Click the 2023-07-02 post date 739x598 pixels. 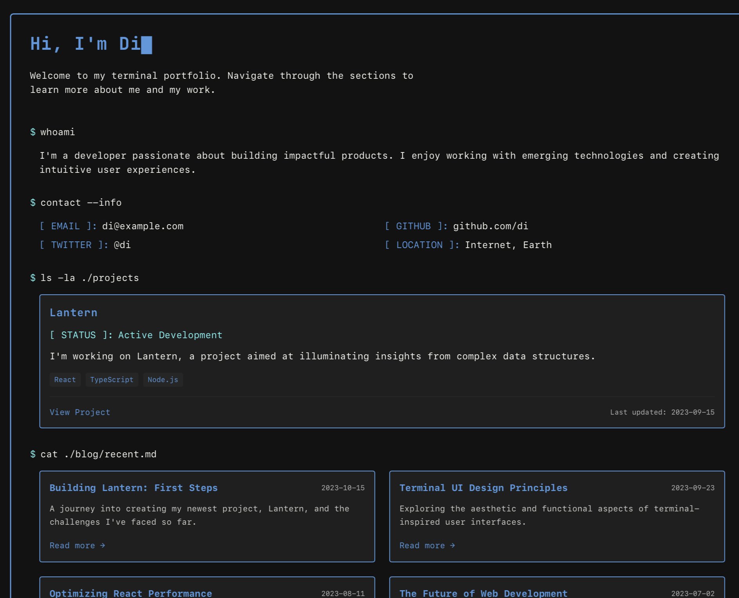click(x=693, y=594)
